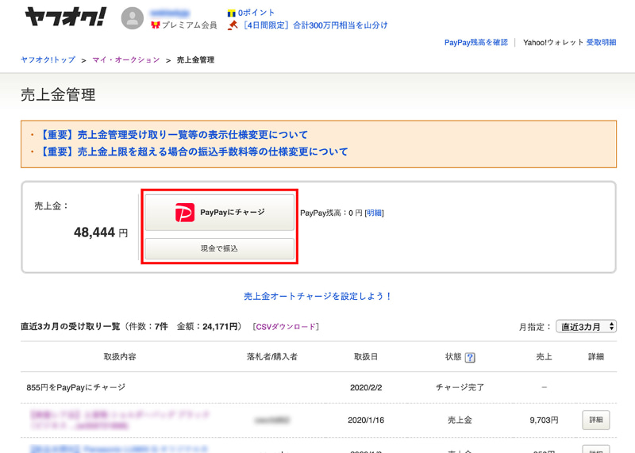
Task: Open the 受取明細 link for Yahoo! Wallet
Action: click(x=601, y=43)
